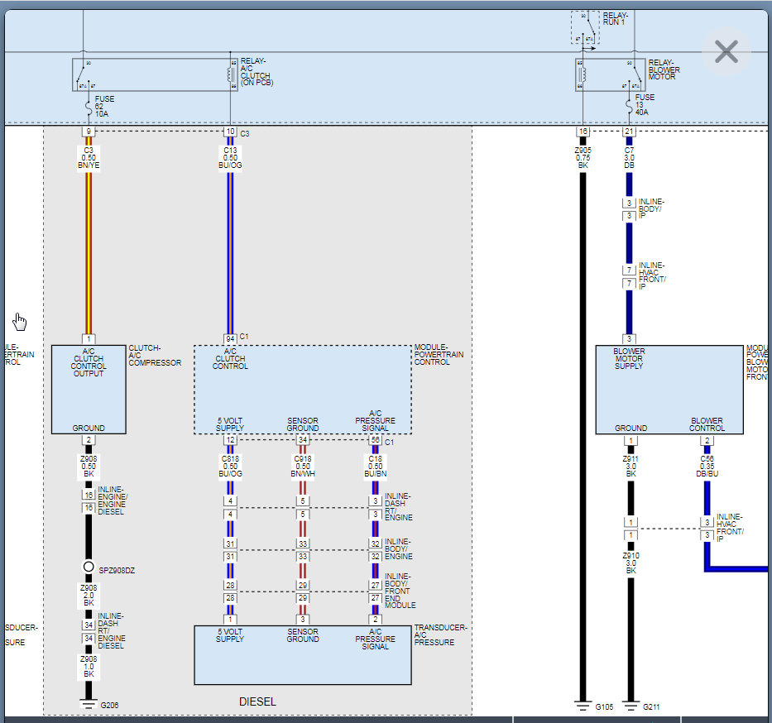This screenshot has width=772, height=723.
Task: Click the Relay-Run 1 symbol
Action: coord(585,27)
